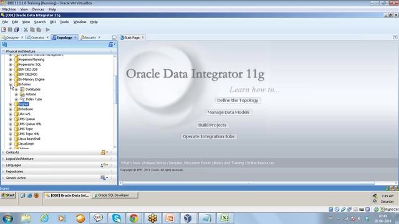The image size is (399, 224).
Task: Open the Contexts accordion action dropdown
Action: coord(104,152)
